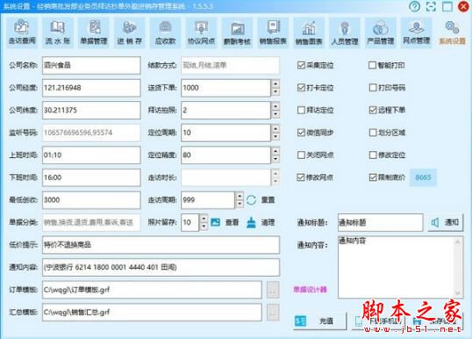The width and height of the screenshot is (472, 339).
Task: Click the 查看 photo icon
Action: coord(215,222)
